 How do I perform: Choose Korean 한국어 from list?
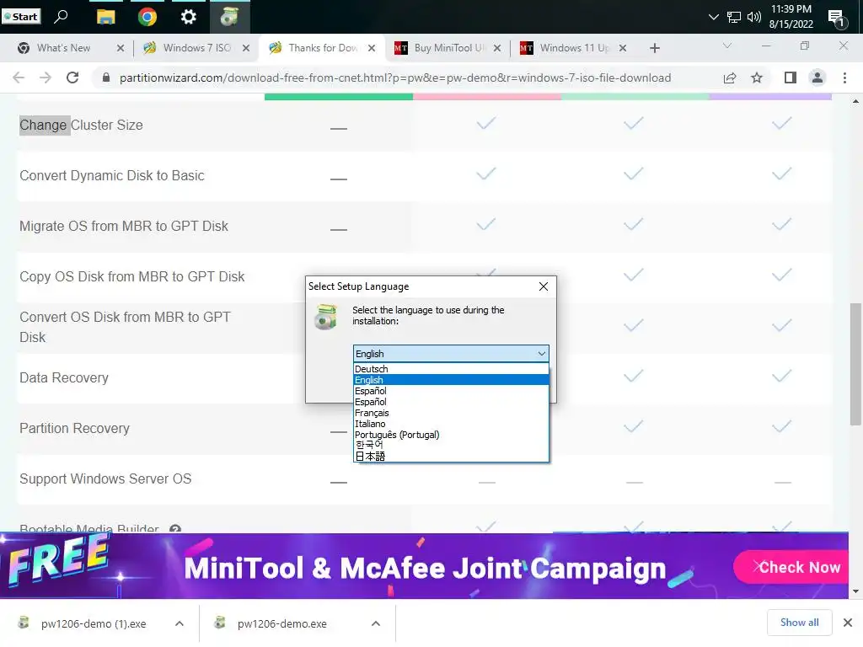click(451, 445)
